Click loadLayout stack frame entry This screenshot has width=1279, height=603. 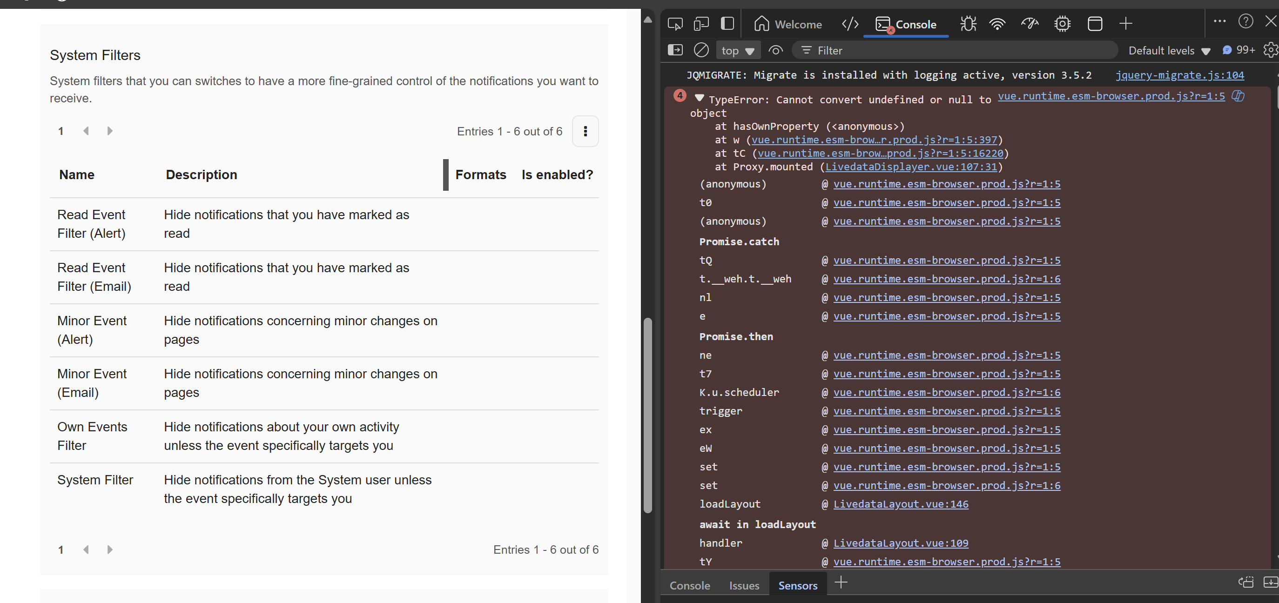[x=729, y=504]
